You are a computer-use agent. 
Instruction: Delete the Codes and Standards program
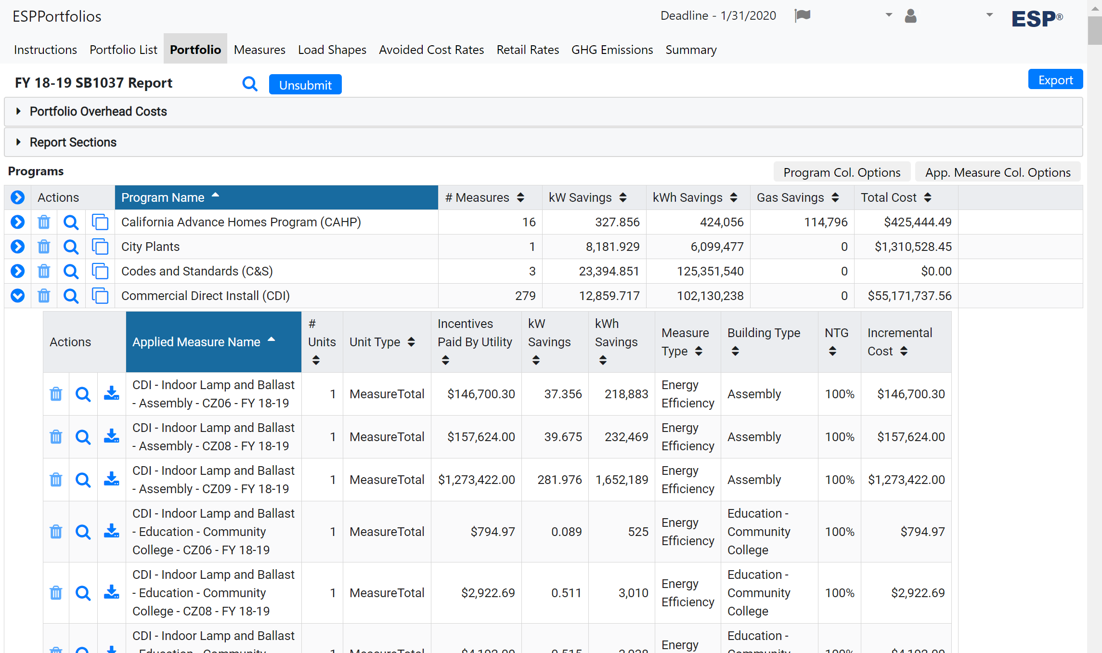tap(44, 271)
